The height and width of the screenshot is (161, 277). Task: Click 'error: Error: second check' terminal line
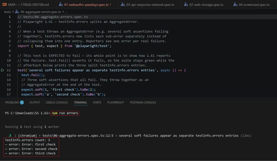pyautogui.click(x=31, y=149)
